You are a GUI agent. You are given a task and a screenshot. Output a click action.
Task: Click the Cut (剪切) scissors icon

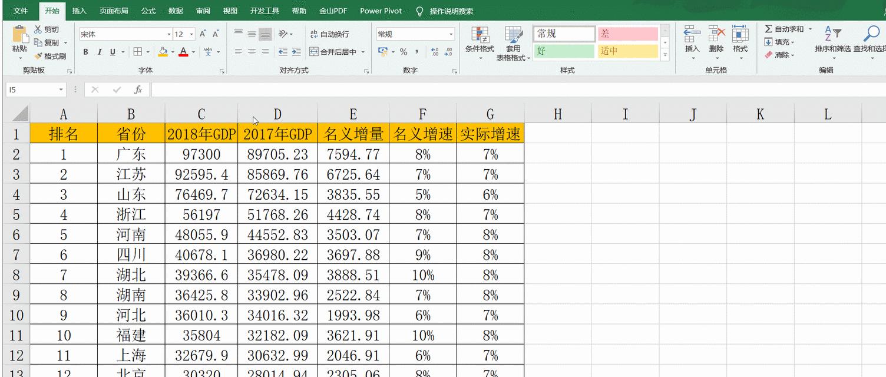pos(38,29)
